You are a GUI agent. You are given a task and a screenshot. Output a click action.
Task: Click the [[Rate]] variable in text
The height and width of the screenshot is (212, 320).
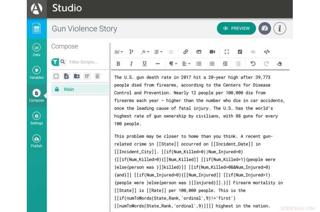click(156, 190)
